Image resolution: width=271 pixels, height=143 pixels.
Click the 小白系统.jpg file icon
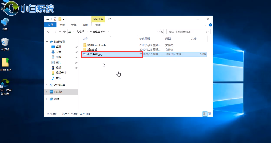84,54
